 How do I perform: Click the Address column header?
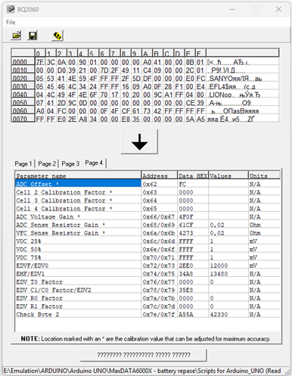pyautogui.click(x=159, y=176)
